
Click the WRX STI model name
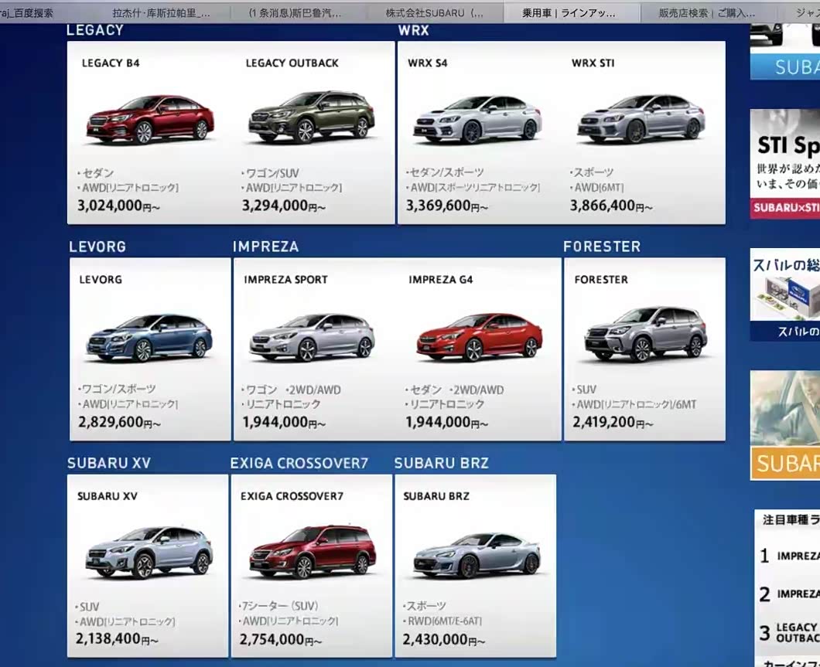[x=593, y=63]
